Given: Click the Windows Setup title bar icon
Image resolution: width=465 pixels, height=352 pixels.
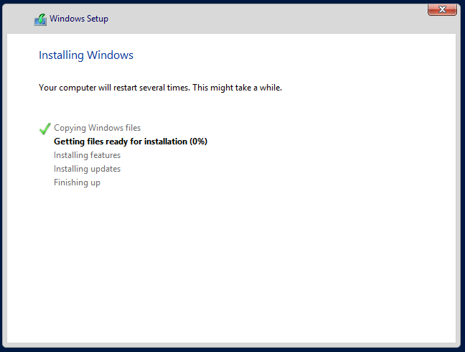Looking at the screenshot, I should [x=40, y=19].
